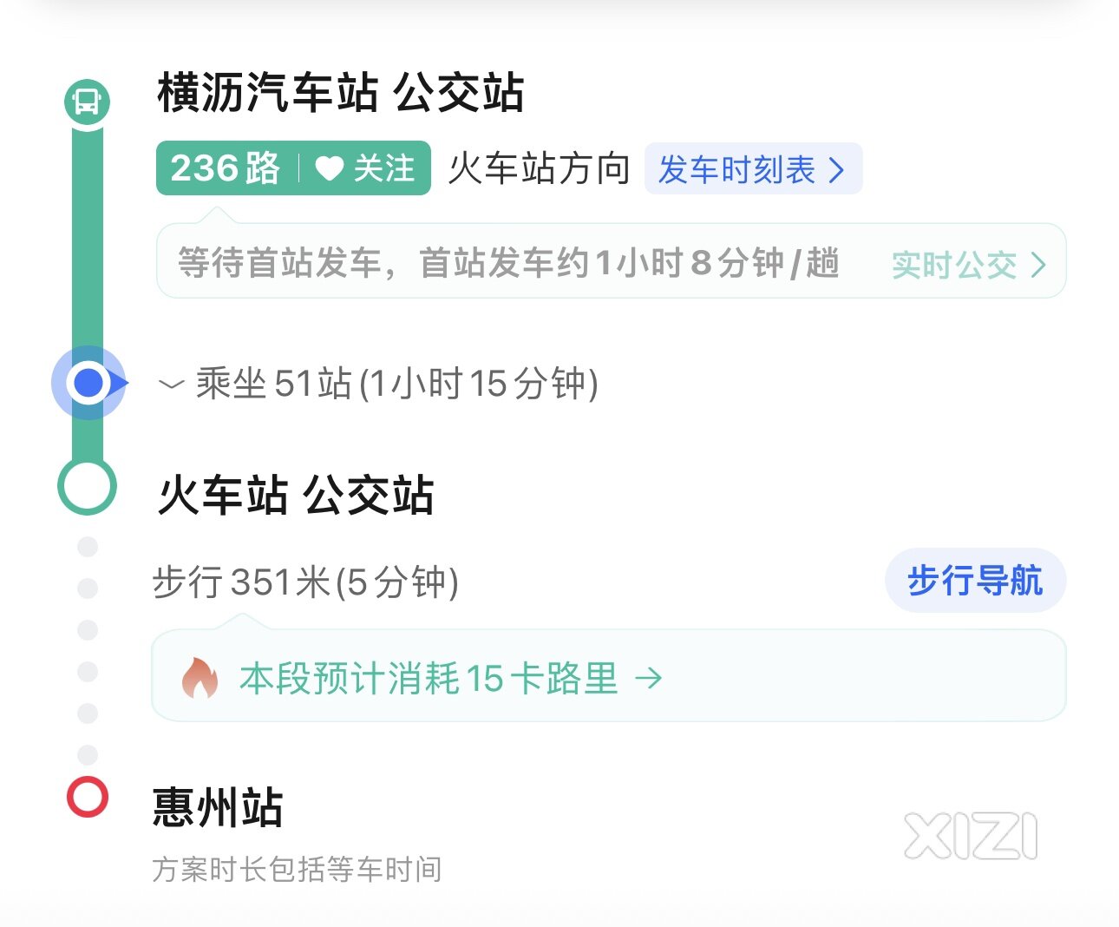Click the 步行351米(5分钟) walking segment
1119x927 pixels.
click(305, 582)
